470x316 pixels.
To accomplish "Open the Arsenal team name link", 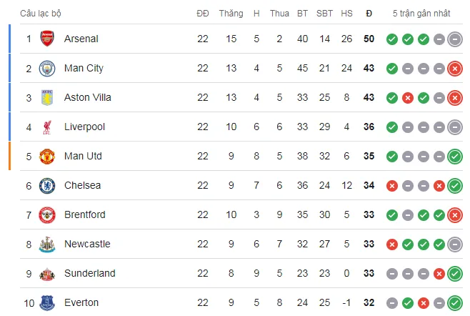I will (x=81, y=39).
